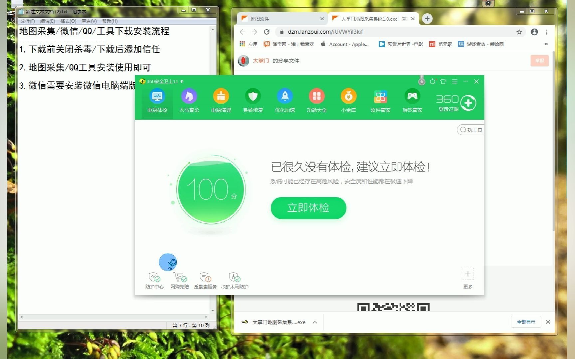The width and height of the screenshot is (575, 359).
Task: Open 电脑体检 tab in 360
Action: coord(157,101)
